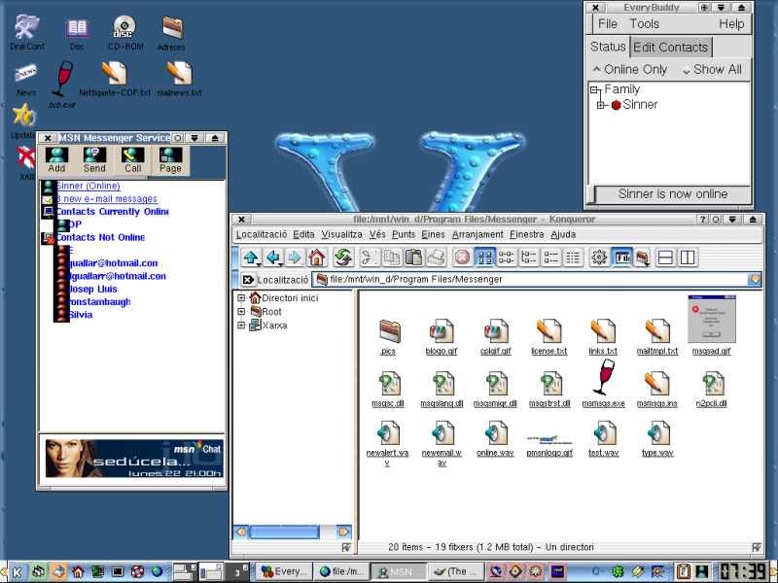Viewport: 778px width, 583px height.
Task: Toggle tree view mode in Konqueror
Action: click(x=529, y=257)
